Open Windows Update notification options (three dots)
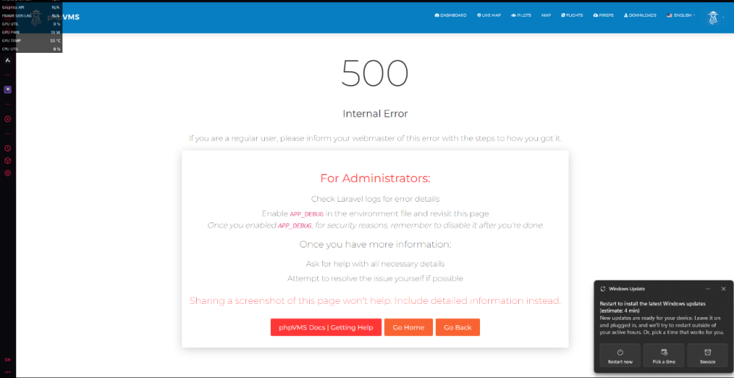The height and width of the screenshot is (378, 734). click(708, 288)
